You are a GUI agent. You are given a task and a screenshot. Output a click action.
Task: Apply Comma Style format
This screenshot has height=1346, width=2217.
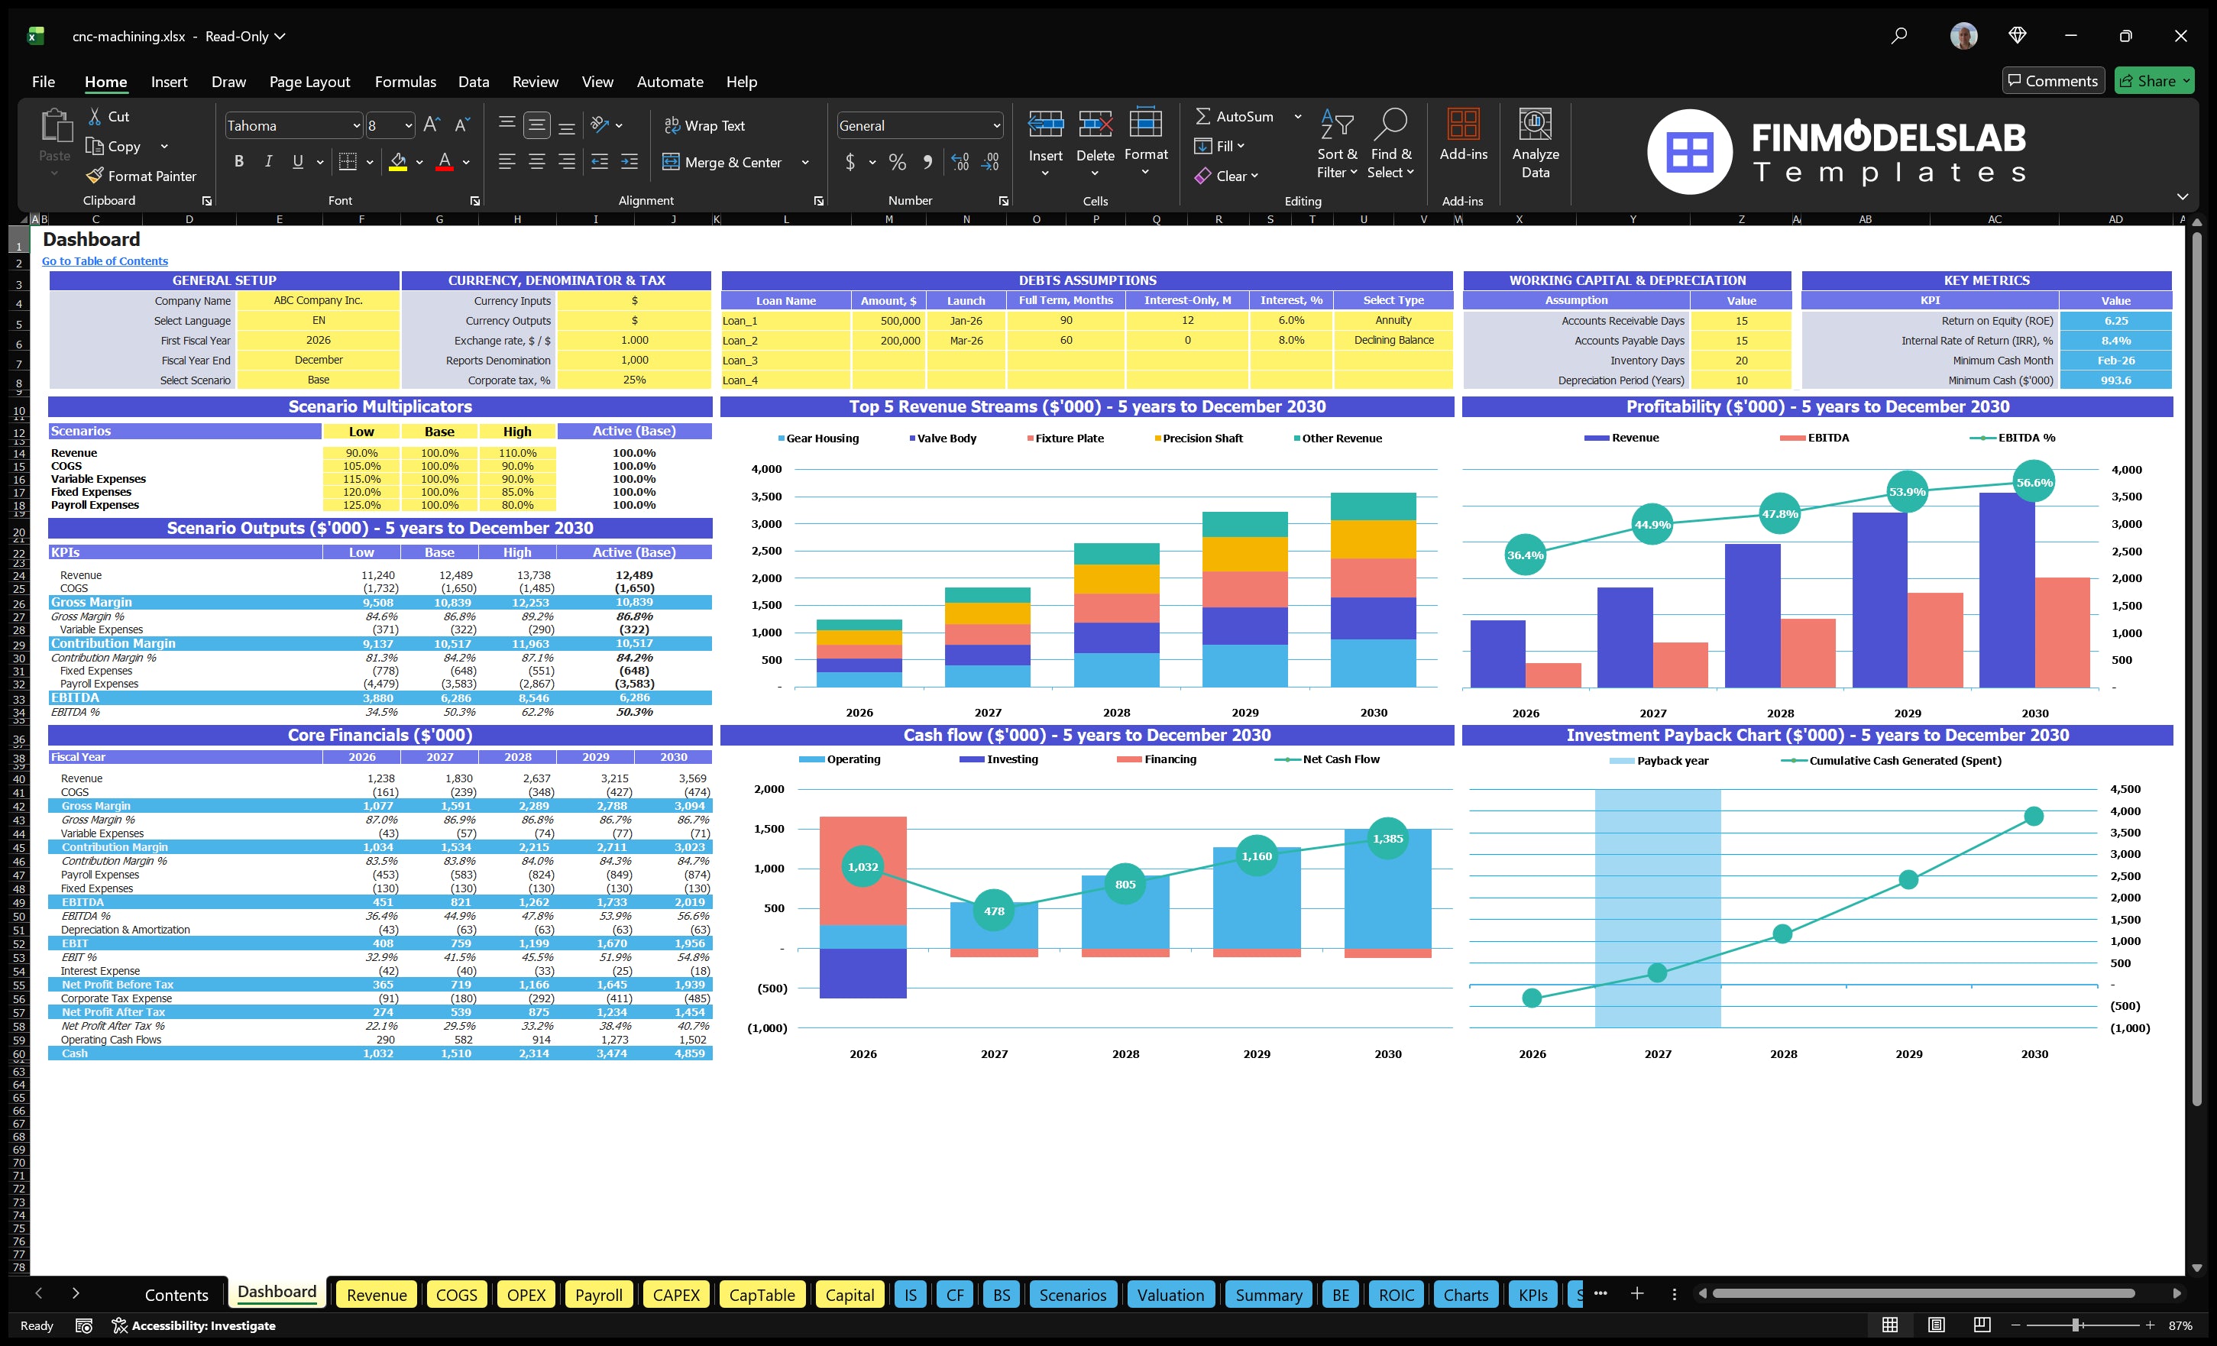pos(927,162)
